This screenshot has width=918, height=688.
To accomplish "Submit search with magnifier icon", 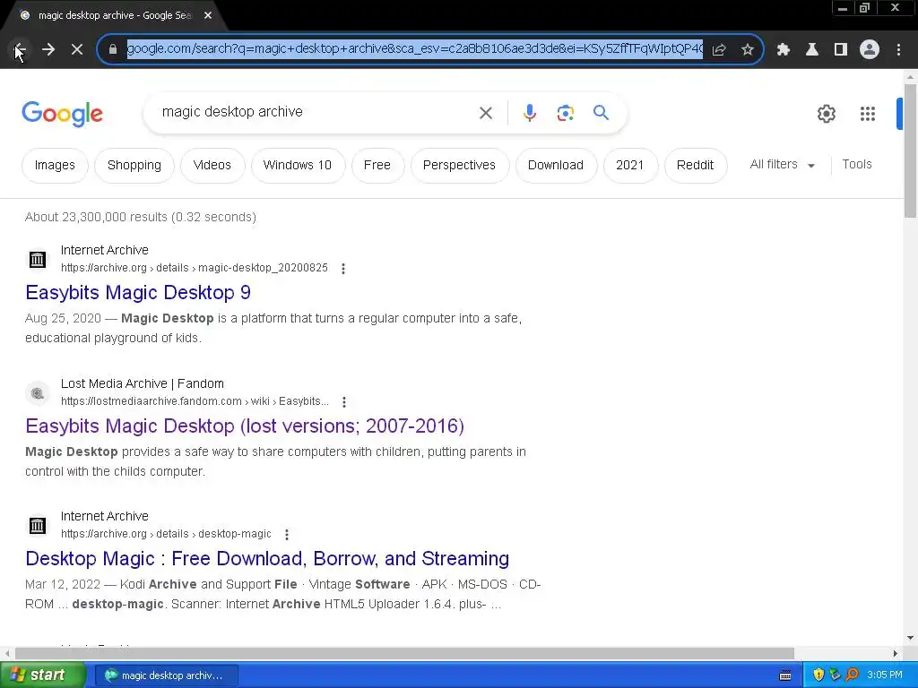I will coord(602,112).
